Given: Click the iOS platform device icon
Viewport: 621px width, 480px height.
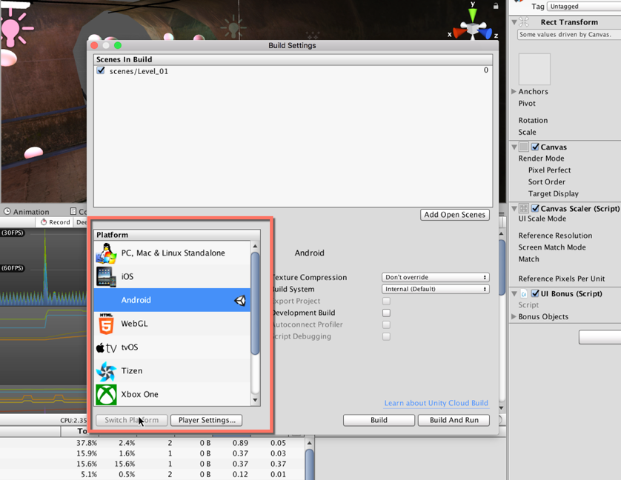Looking at the screenshot, I should coord(106,276).
